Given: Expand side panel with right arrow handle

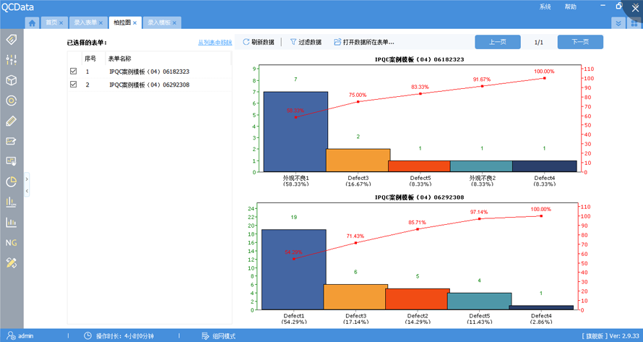Looking at the screenshot, I should 27,179.
